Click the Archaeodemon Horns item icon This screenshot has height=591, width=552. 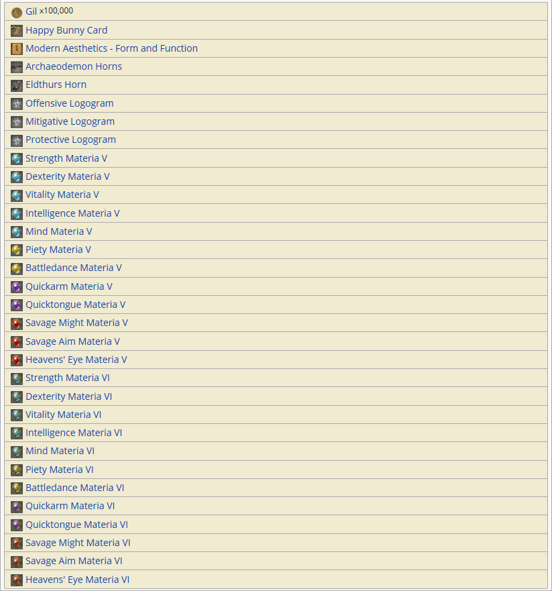17,67
